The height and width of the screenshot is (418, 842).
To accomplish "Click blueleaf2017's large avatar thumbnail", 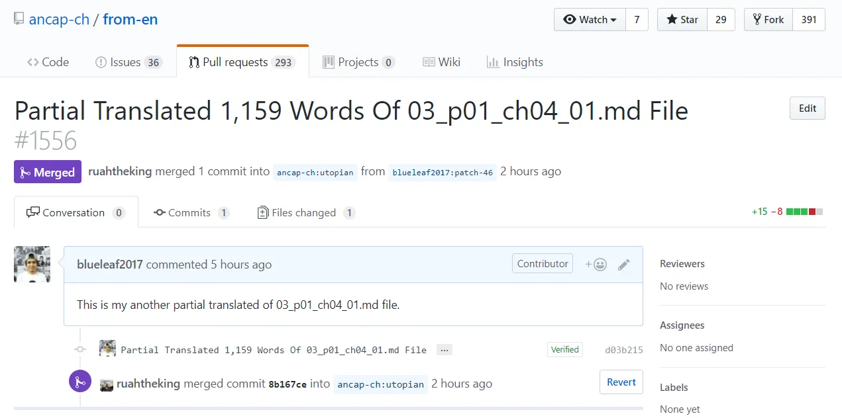I will [32, 265].
